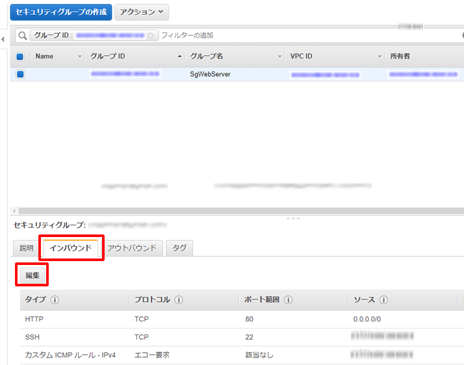Click the blurred VPC ID link in SgWebServer row
Image resolution: width=464 pixels, height=365 pixels.
(325, 75)
